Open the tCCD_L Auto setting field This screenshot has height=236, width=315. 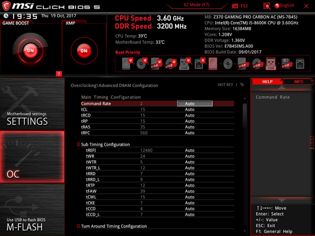[x=189, y=215]
